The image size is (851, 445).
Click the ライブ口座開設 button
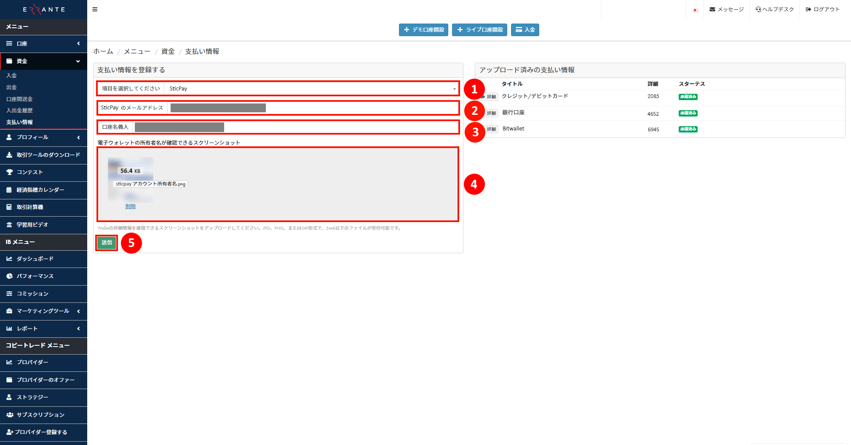click(x=479, y=30)
